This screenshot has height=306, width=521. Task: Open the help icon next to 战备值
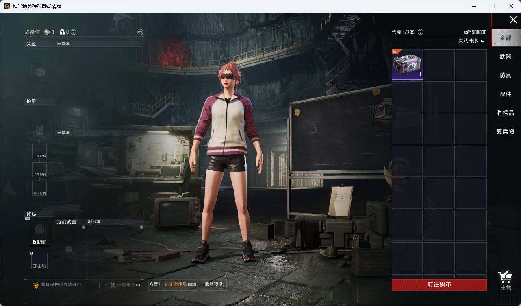74,32
